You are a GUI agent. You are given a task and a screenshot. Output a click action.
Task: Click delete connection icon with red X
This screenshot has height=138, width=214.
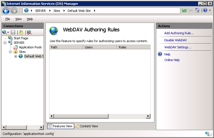tap(29, 32)
